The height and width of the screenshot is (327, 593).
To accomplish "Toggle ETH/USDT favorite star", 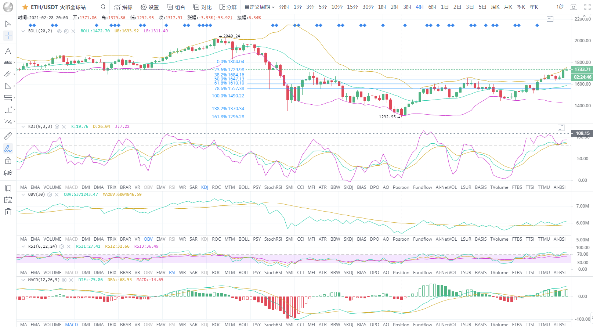I will (25, 7).
